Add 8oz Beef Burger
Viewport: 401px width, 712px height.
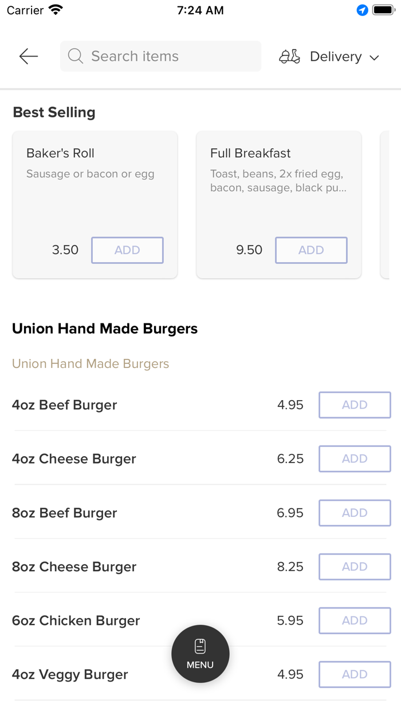click(x=355, y=513)
